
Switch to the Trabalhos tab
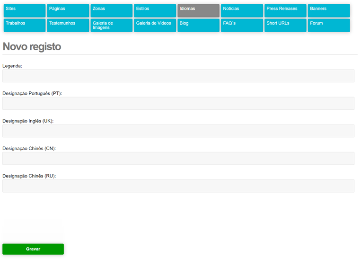[25, 25]
